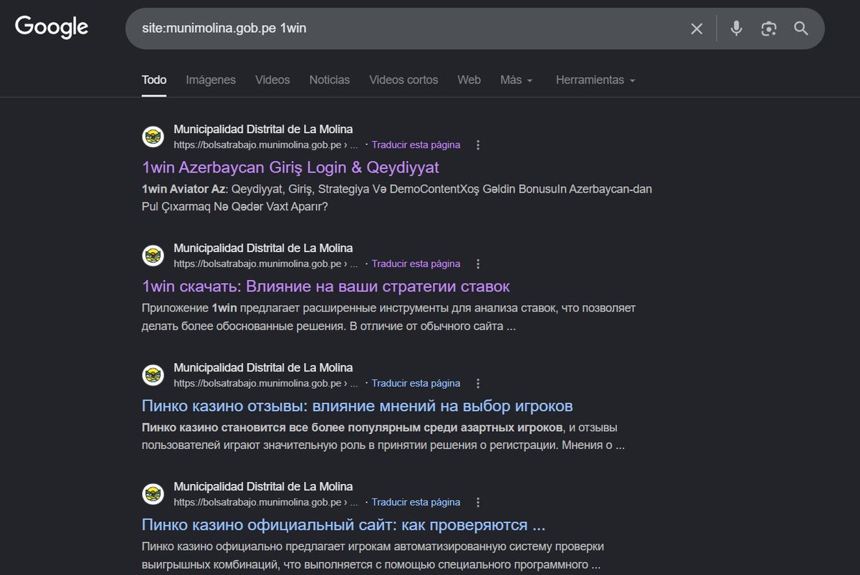The image size is (860, 575).
Task: Switch to the Videos tab
Action: click(x=272, y=80)
